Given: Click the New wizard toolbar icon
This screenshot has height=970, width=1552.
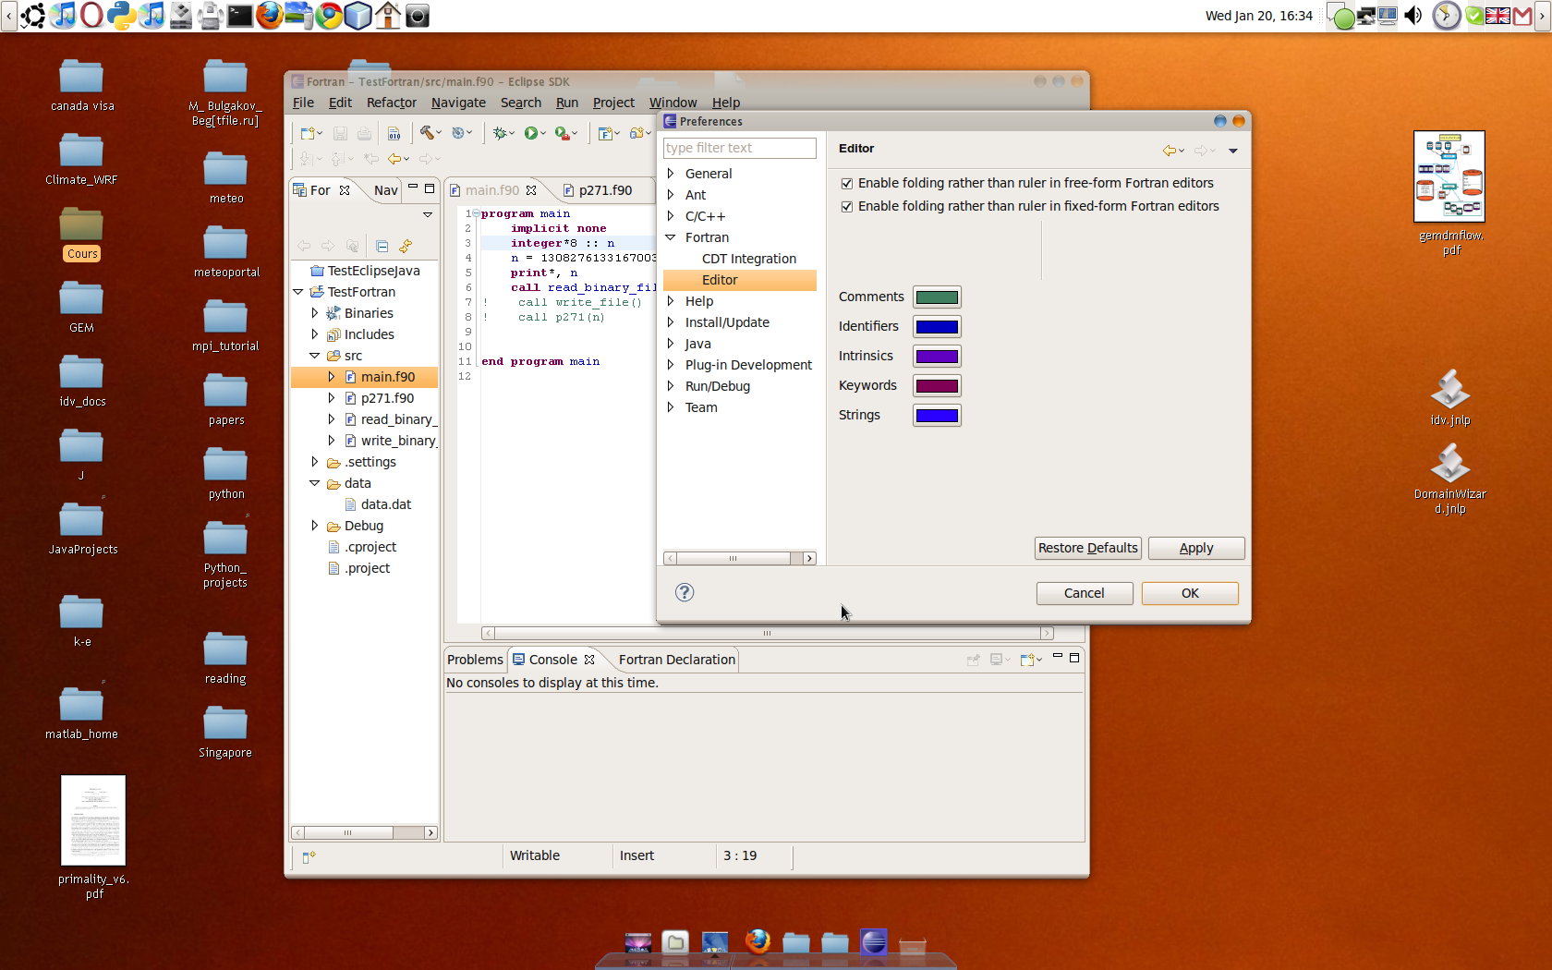Looking at the screenshot, I should [x=309, y=133].
